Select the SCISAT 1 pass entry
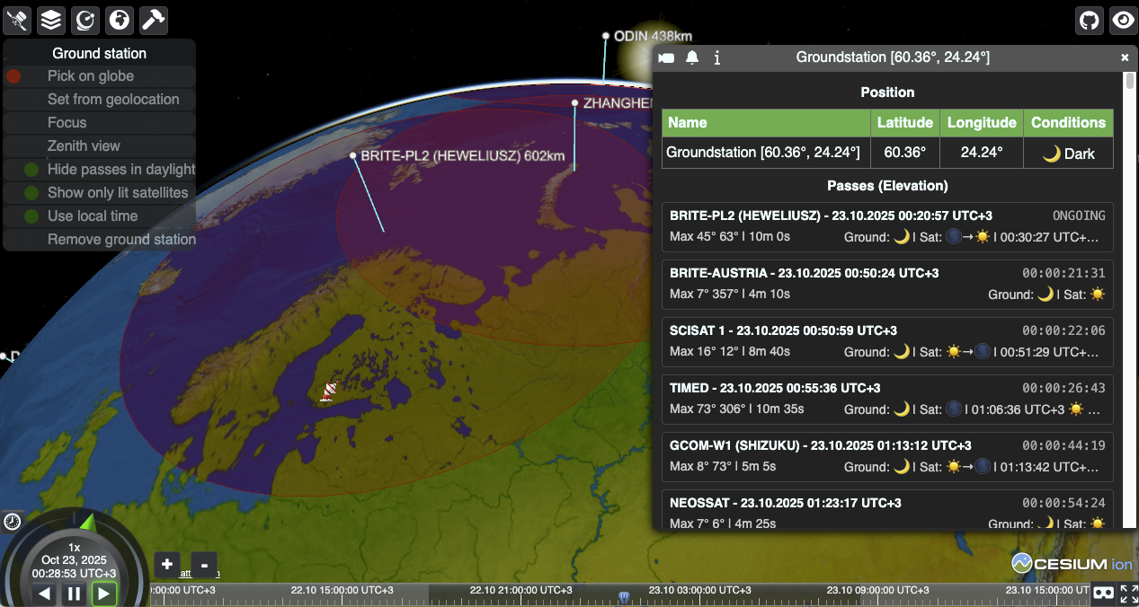The image size is (1139, 607). pos(887,342)
